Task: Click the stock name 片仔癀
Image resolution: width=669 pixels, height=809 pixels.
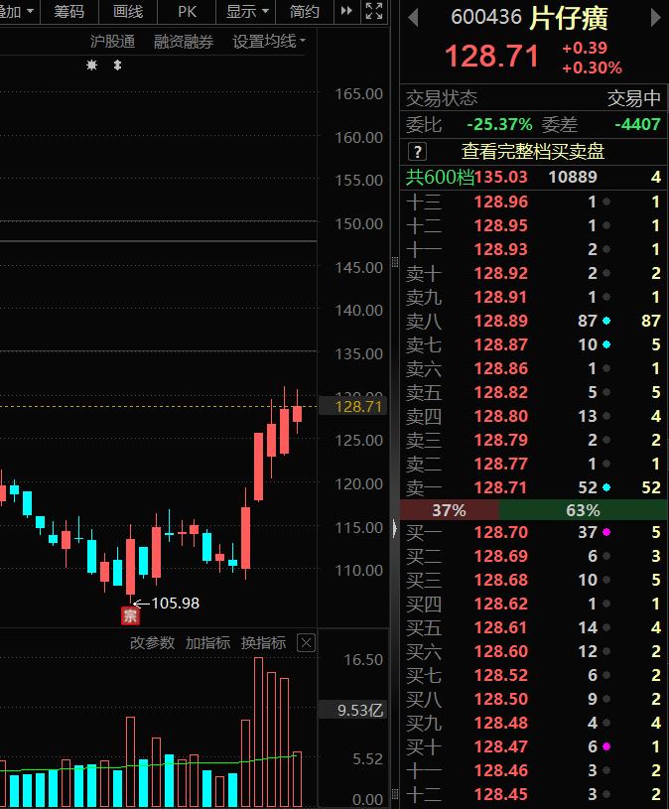Action: 569,18
